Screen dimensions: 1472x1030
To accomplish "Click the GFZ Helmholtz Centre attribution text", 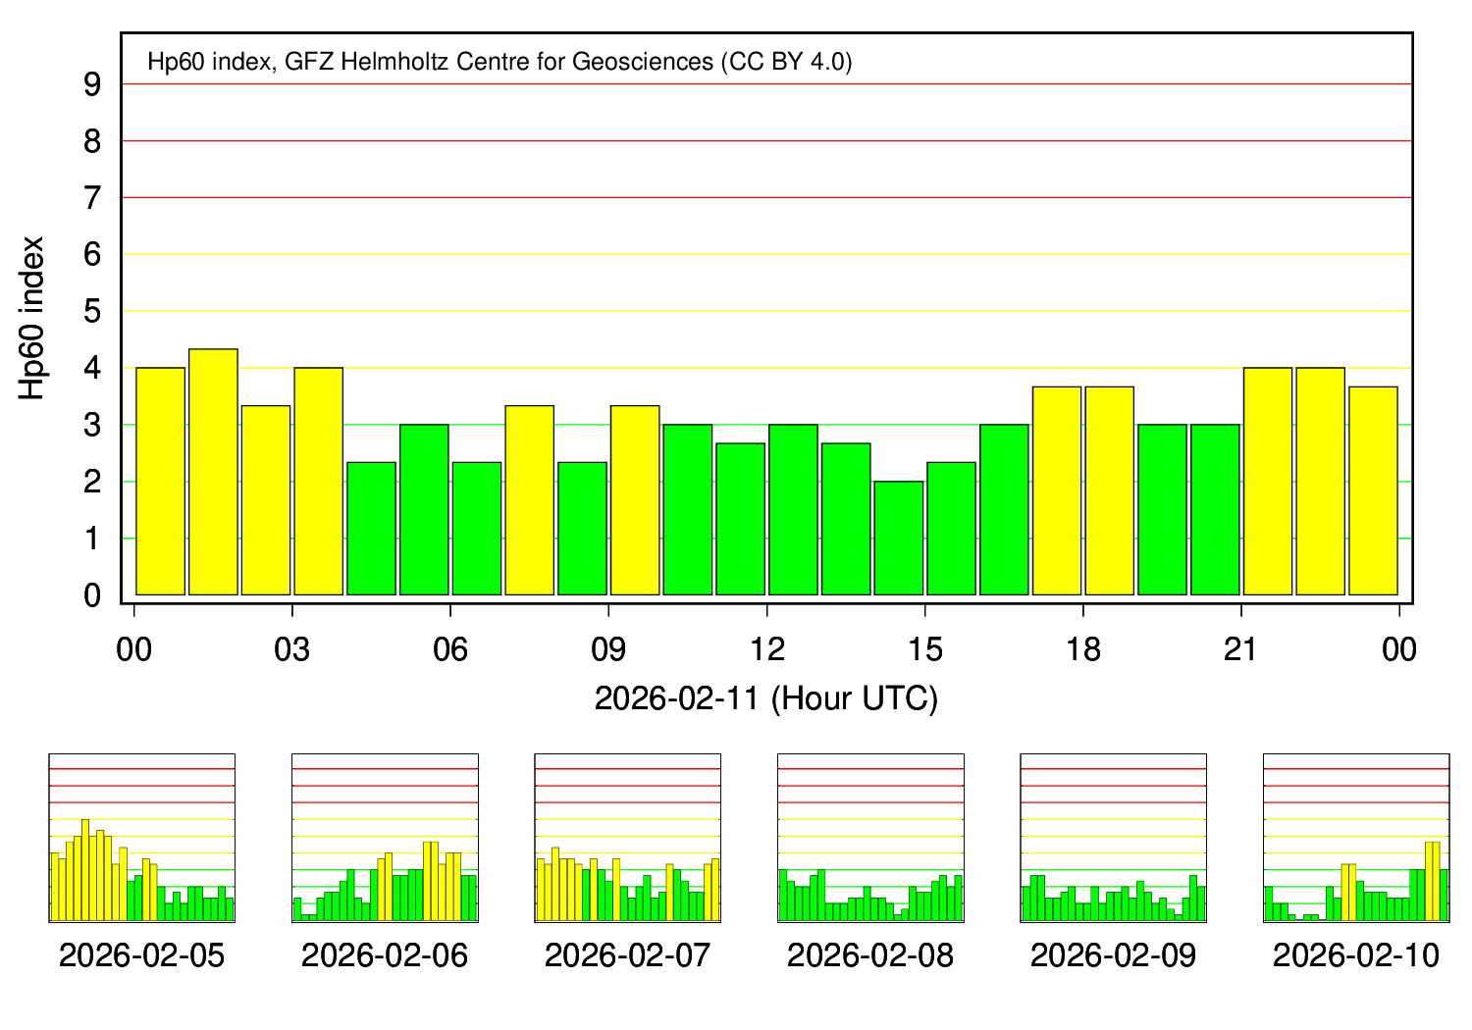I will click(x=499, y=62).
